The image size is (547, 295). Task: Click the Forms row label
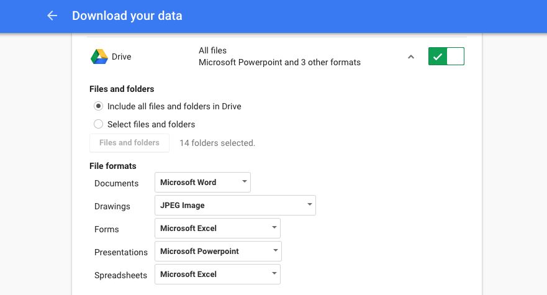[x=107, y=229]
